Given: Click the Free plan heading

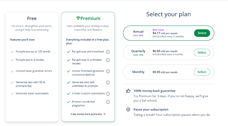Looking at the screenshot, I should pos(32,18).
